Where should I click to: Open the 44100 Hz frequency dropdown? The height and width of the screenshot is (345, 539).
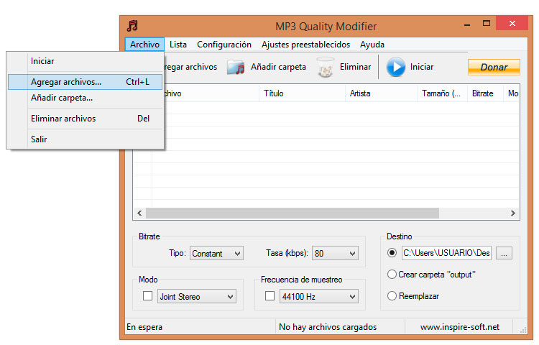click(318, 296)
